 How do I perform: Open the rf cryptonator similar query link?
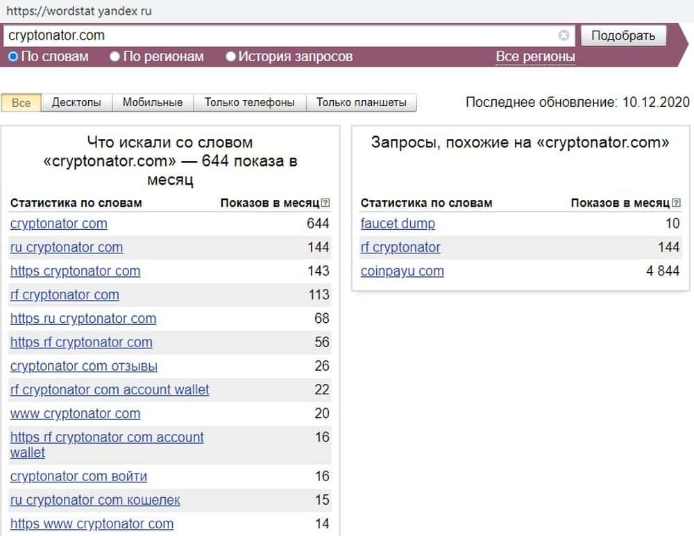pos(400,247)
